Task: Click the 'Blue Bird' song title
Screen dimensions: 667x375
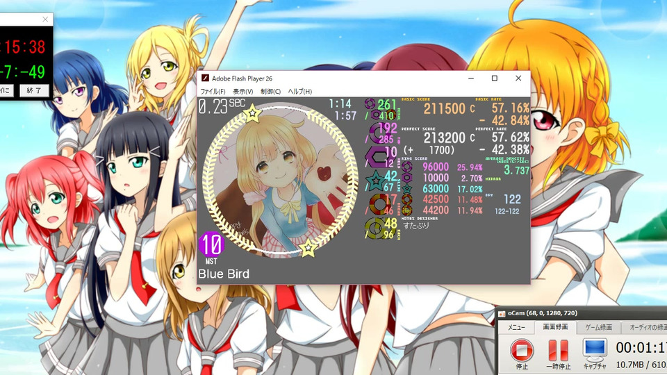Action: pyautogui.click(x=224, y=274)
